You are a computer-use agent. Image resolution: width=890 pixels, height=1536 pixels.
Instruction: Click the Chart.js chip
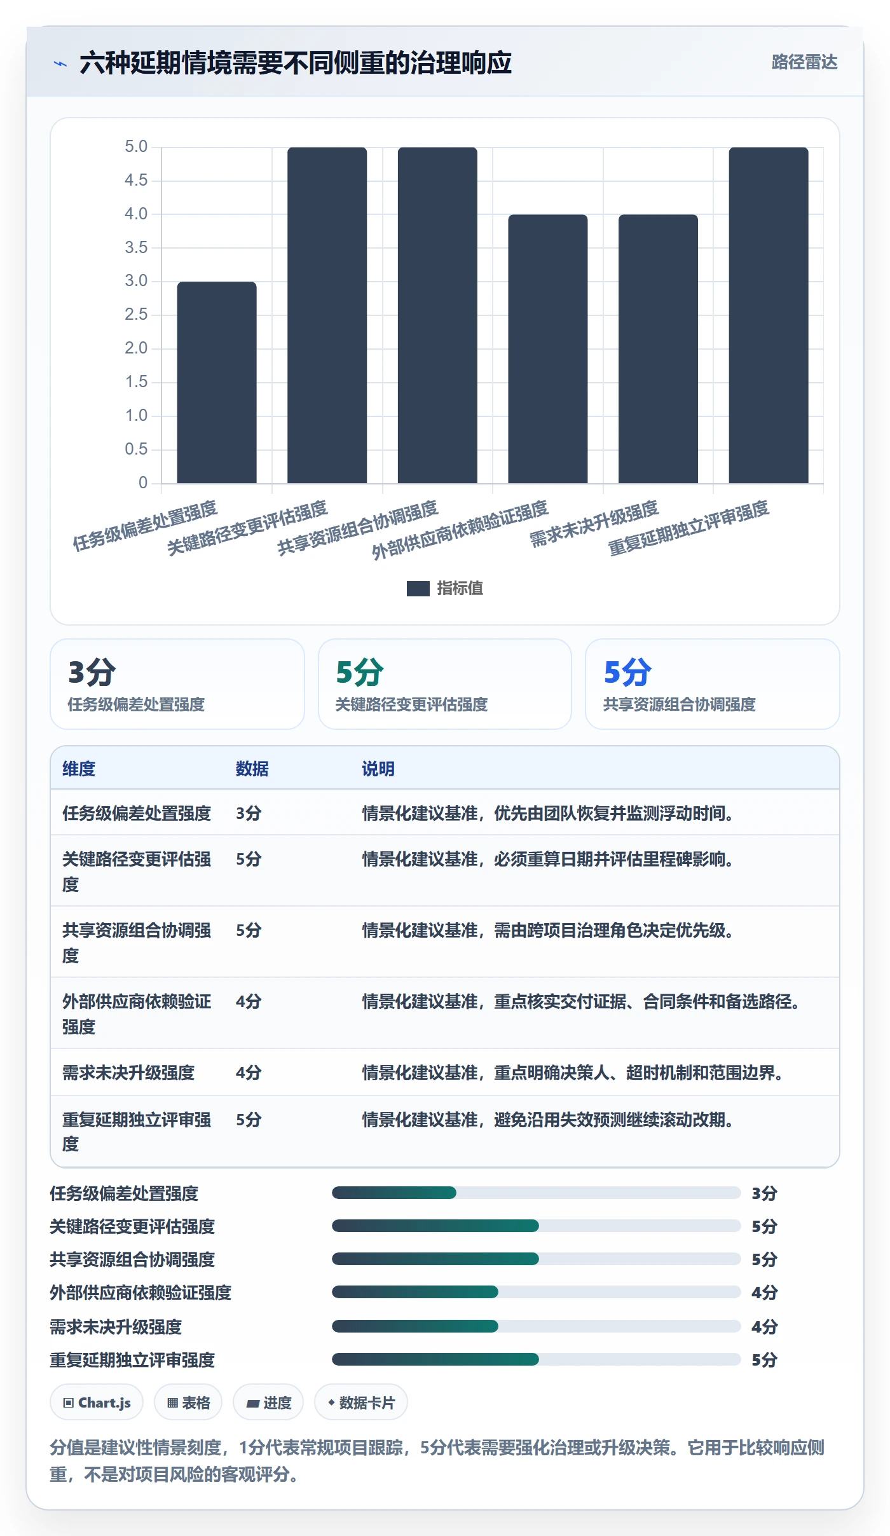coord(97,1402)
